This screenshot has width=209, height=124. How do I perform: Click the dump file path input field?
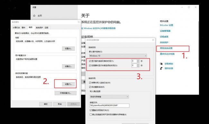(110, 105)
